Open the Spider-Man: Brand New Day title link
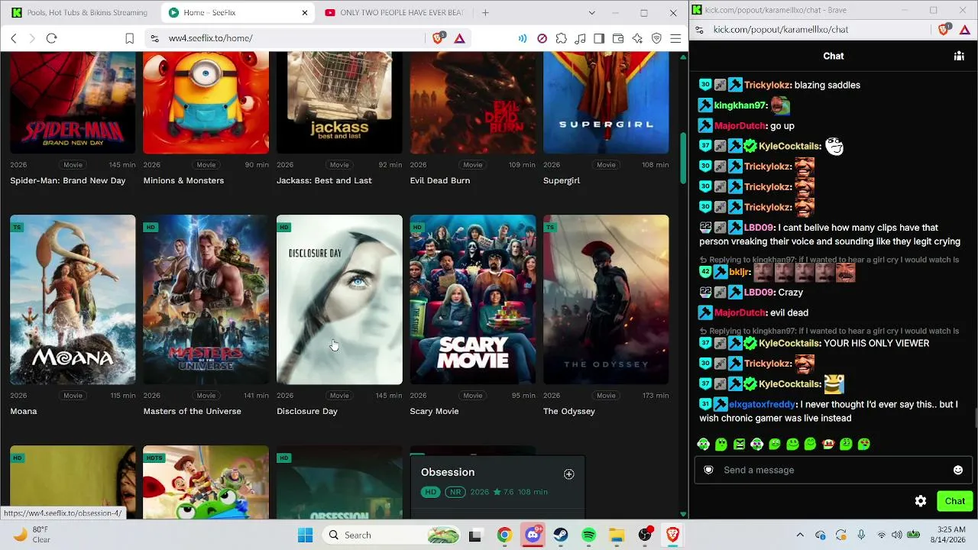The width and height of the screenshot is (978, 550). click(x=68, y=180)
